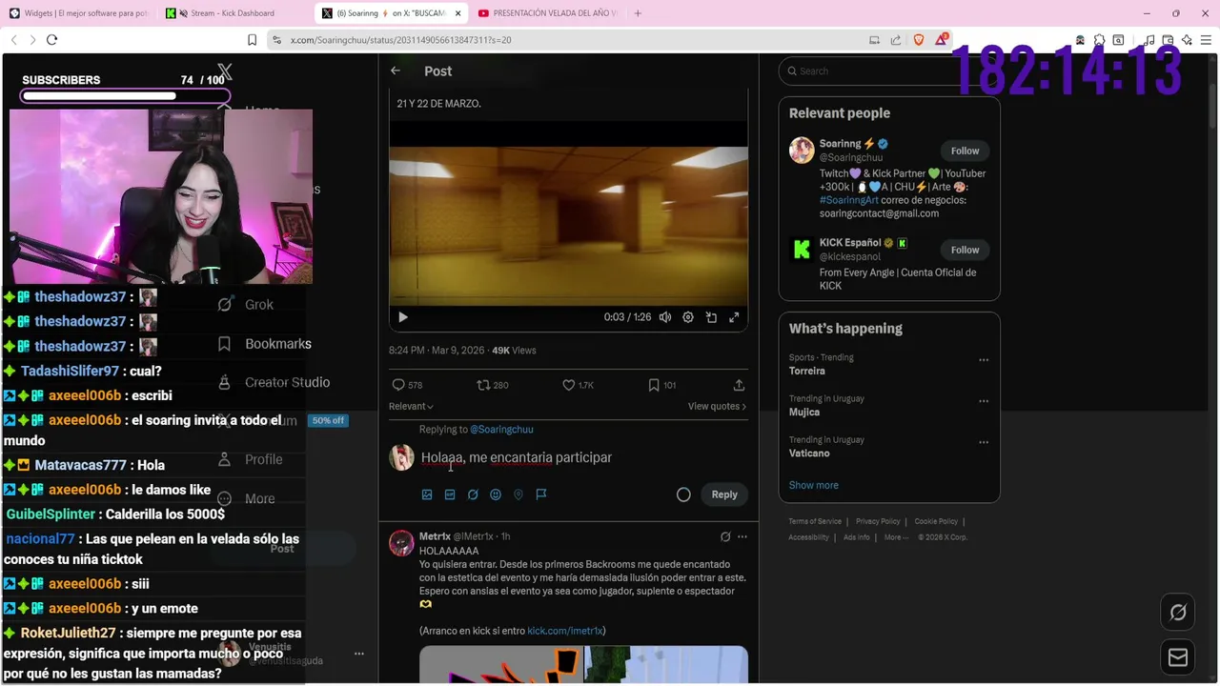Open the Brave Wallet icon
The width and height of the screenshot is (1220, 686).
[1168, 40]
